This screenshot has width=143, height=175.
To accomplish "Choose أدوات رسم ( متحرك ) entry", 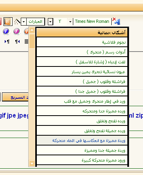I will point(82,52).
